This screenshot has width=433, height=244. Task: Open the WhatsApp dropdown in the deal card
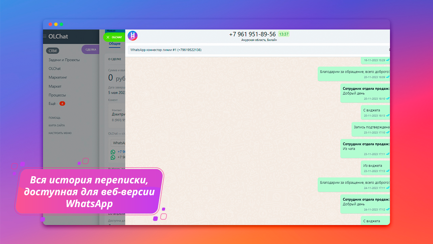coord(118,143)
